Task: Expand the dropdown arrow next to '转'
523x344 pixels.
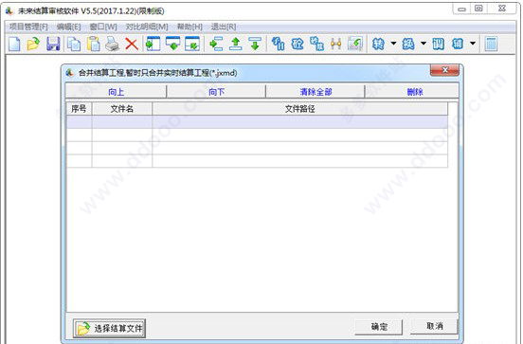Action: pyautogui.click(x=393, y=44)
